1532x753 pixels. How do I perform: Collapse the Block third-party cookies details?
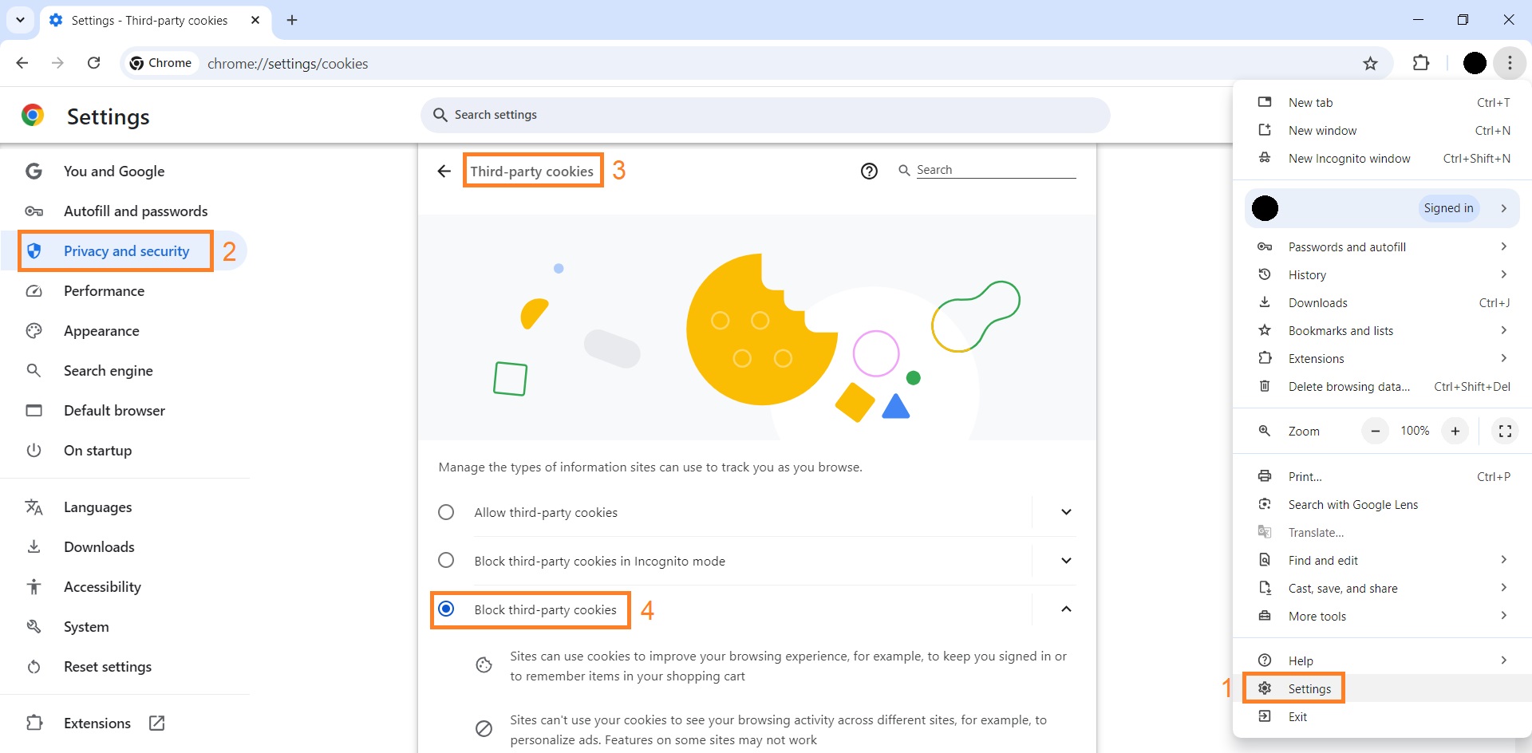click(1065, 609)
